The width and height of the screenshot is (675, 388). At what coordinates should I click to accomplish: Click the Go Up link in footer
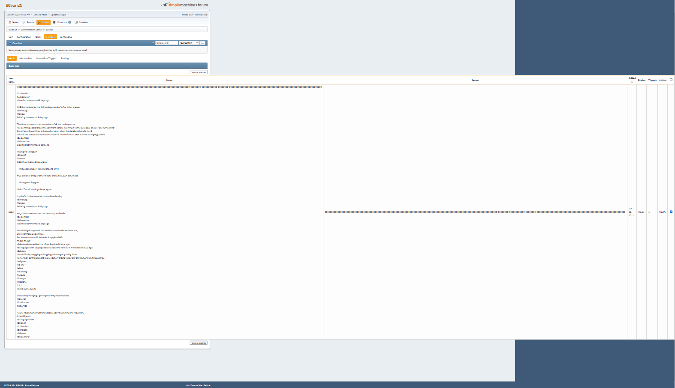click(x=207, y=385)
